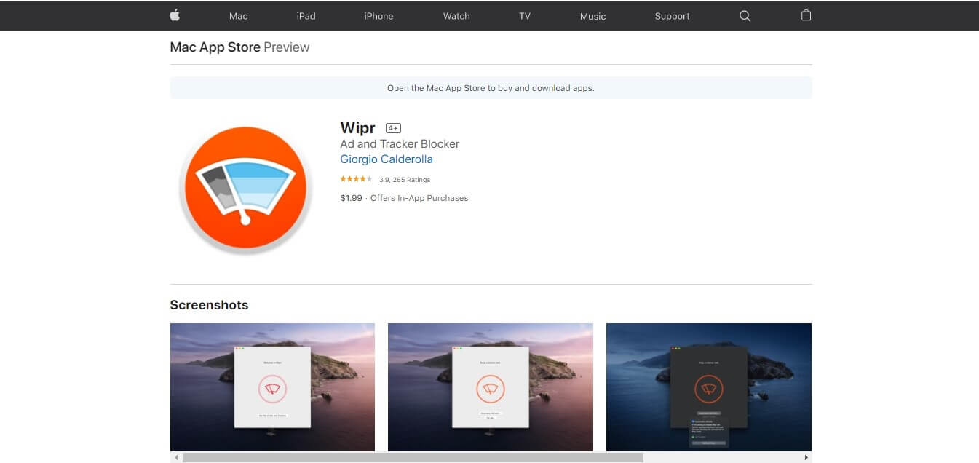
Task: Click the Mac App Store heading link
Action: click(215, 47)
